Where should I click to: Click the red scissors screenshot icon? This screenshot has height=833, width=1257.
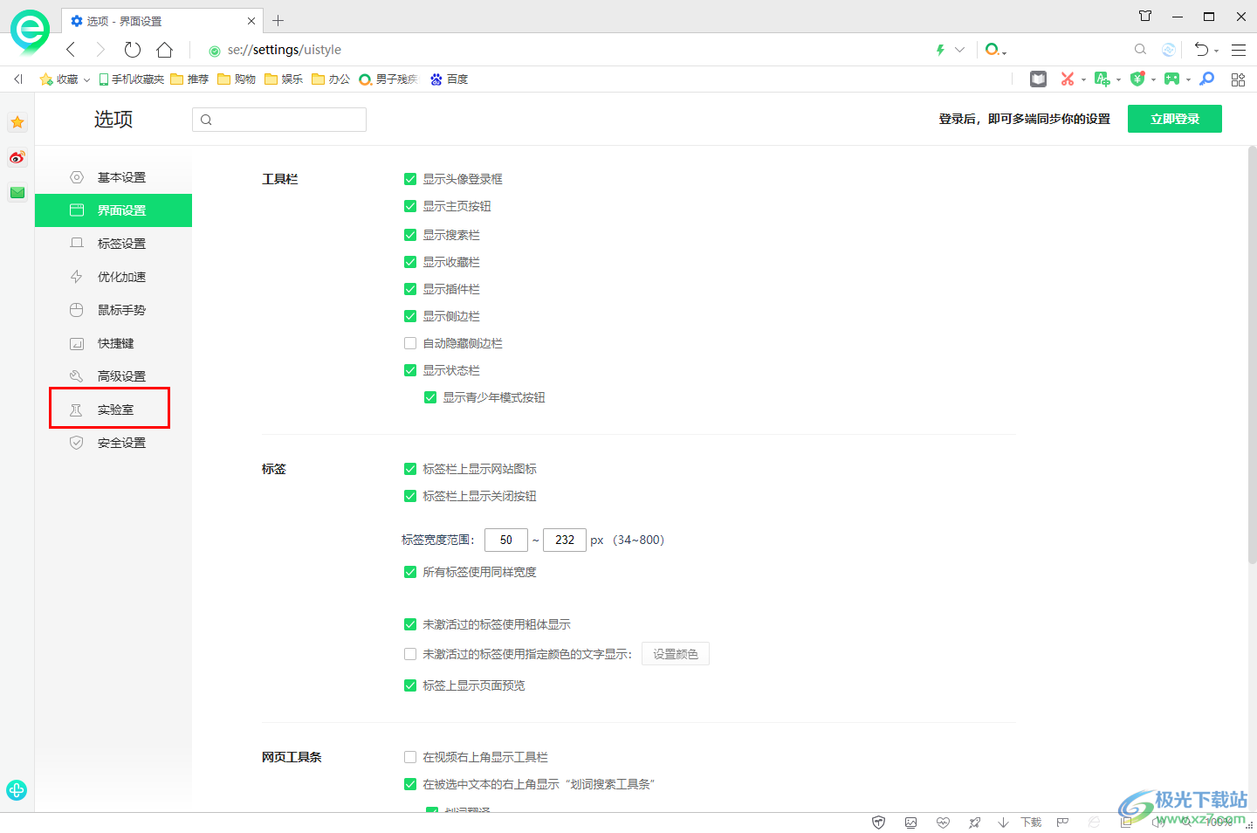[x=1068, y=79]
